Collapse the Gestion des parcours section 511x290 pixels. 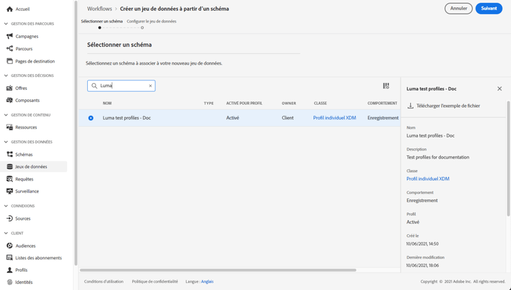(6, 24)
